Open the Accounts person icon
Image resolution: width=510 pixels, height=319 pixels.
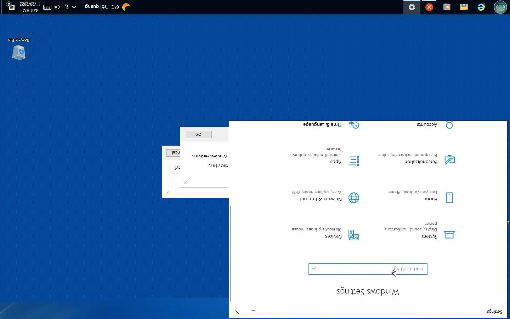449,124
